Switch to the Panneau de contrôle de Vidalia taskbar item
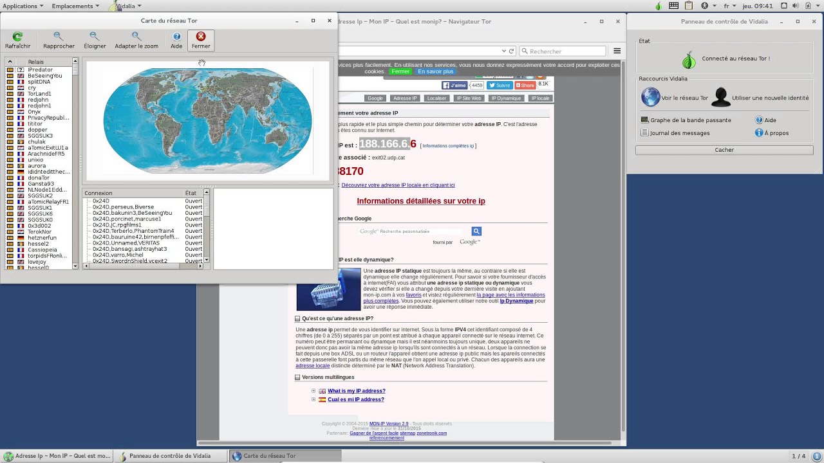The width and height of the screenshot is (824, 463). click(170, 456)
